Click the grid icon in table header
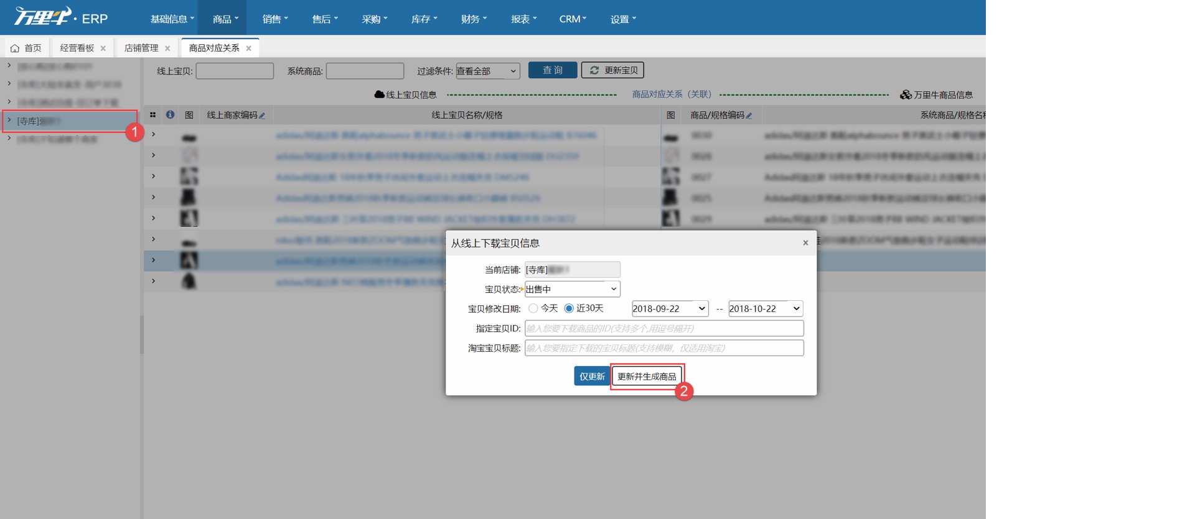The image size is (1195, 519). [152, 115]
